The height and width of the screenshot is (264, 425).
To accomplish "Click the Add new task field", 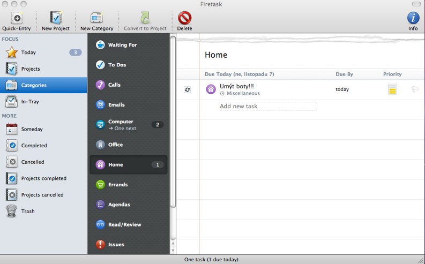I will coord(268,106).
